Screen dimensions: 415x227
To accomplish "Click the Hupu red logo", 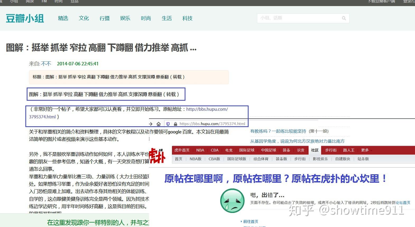I will pyautogui.click(x=157, y=156).
